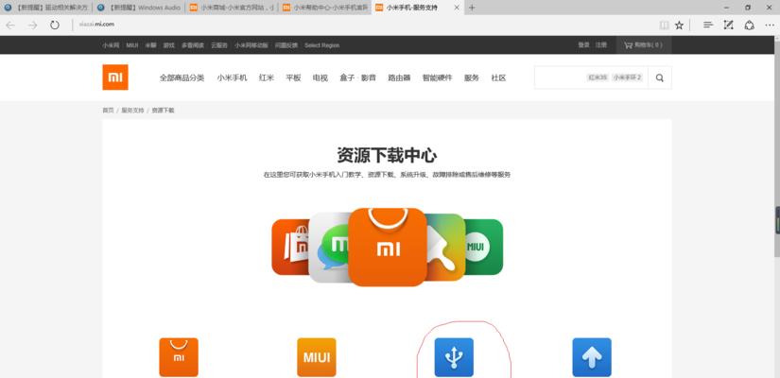Open the blue up-arrow upgrade icon
The width and height of the screenshot is (780, 378).
pos(592,357)
